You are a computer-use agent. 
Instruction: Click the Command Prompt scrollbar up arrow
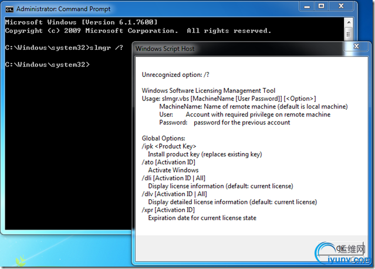coord(349,22)
